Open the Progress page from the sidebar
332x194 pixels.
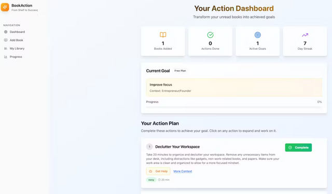pos(13,57)
